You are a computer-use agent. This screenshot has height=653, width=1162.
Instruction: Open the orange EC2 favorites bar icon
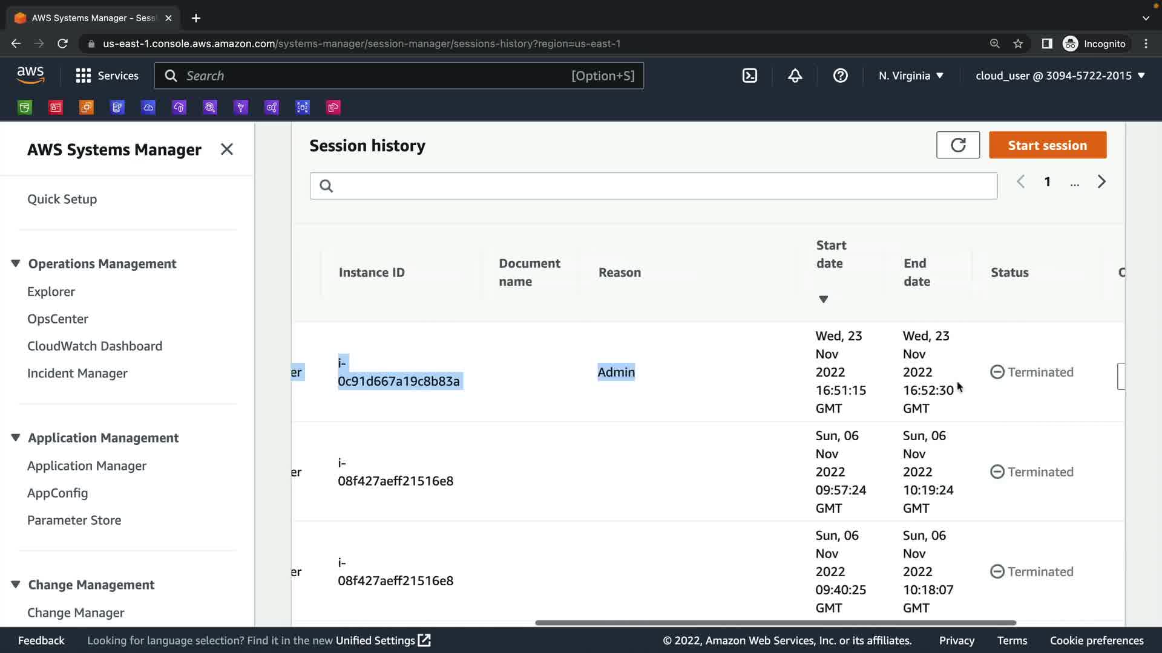click(x=87, y=108)
